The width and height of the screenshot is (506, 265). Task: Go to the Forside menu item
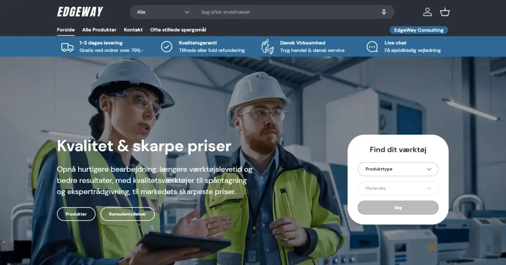click(66, 30)
